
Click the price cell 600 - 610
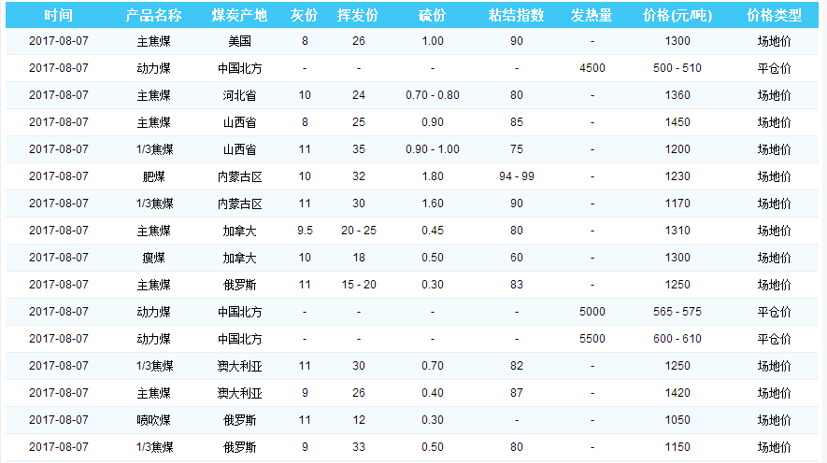tap(677, 339)
